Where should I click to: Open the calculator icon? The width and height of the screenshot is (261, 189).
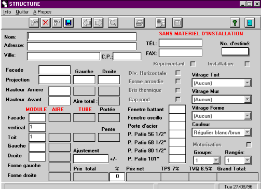[177, 23]
